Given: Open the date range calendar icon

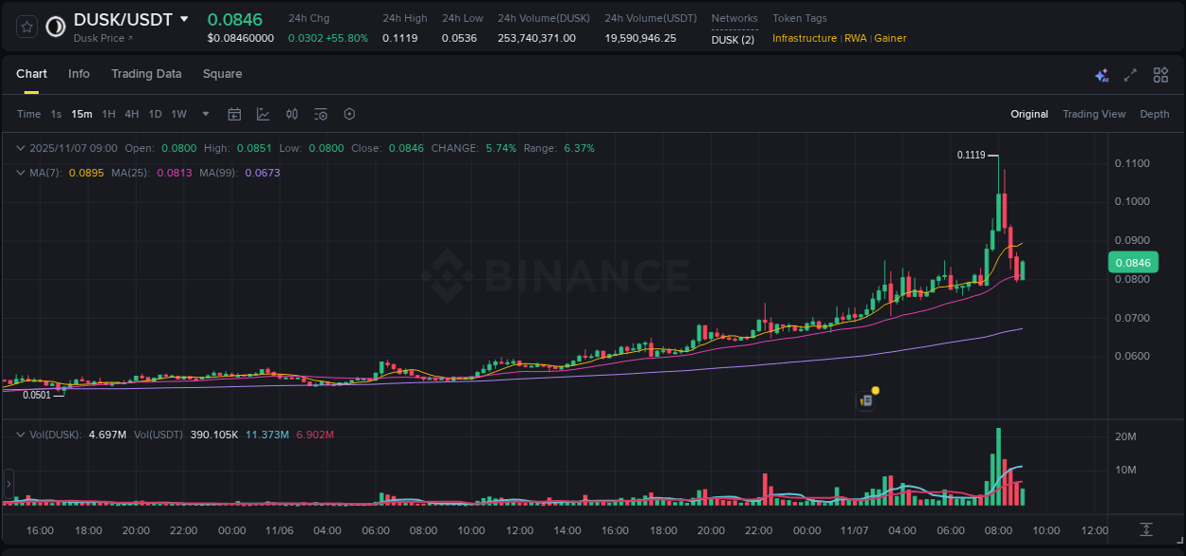Looking at the screenshot, I should 234,114.
